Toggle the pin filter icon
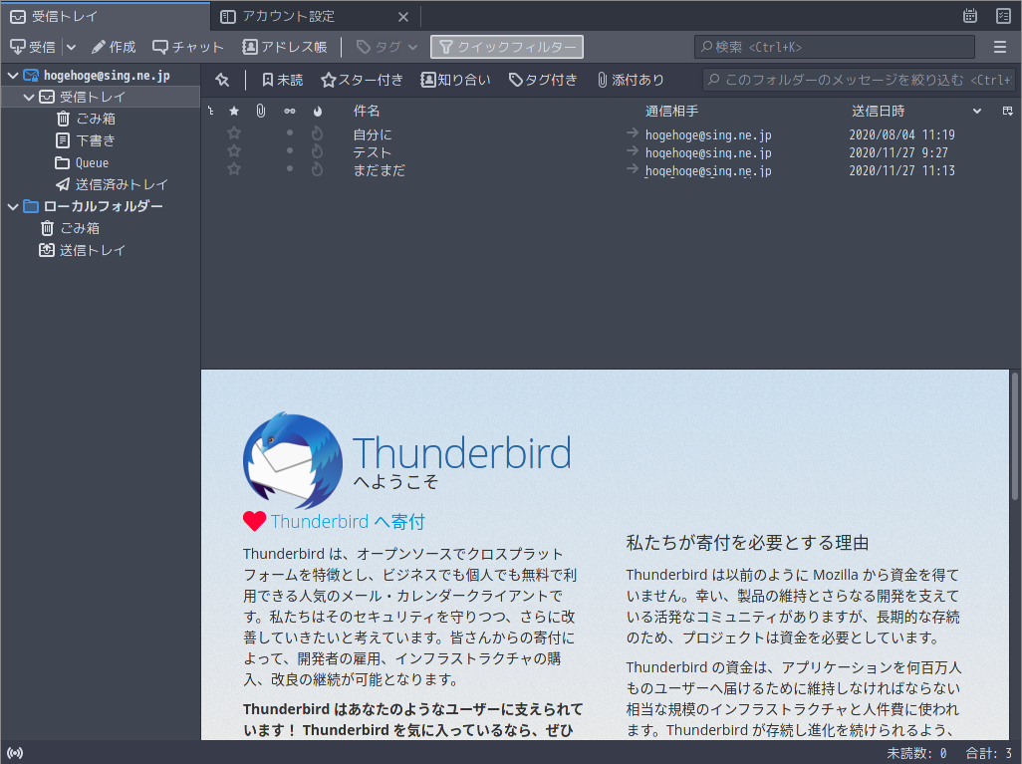Screen dimensions: 1022x764 (222, 80)
